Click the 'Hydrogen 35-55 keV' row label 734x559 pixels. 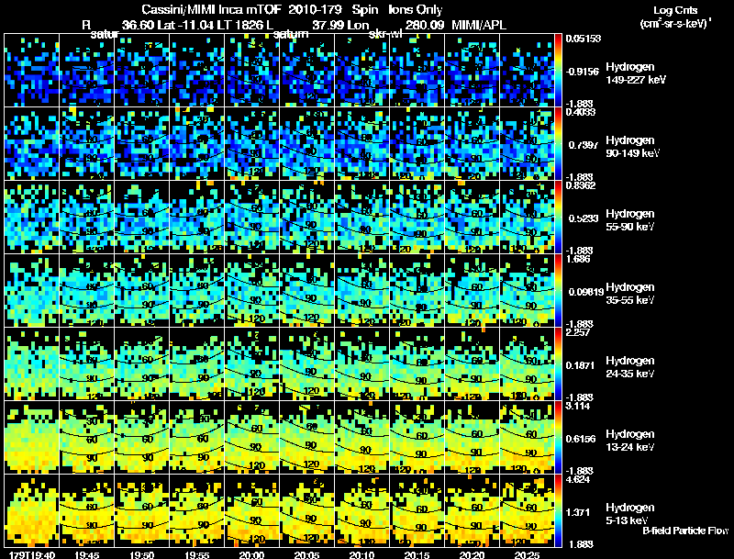pos(630,294)
